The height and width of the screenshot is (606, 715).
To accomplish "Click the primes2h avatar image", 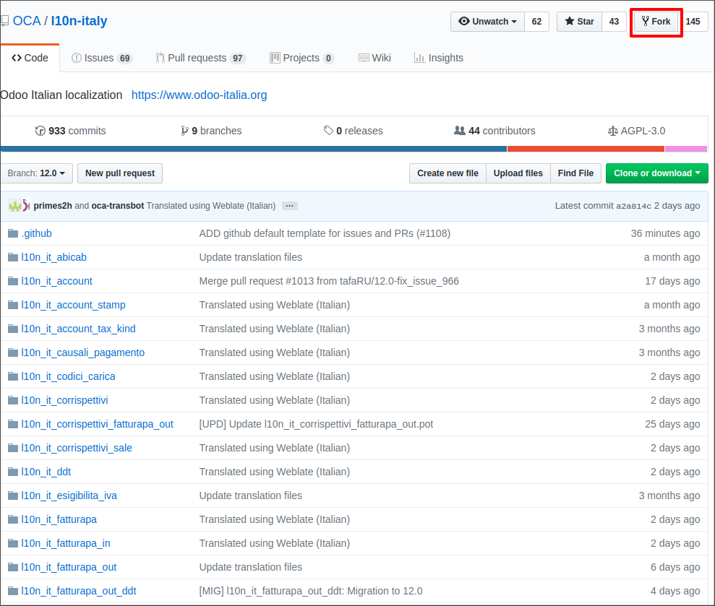I will (15, 206).
